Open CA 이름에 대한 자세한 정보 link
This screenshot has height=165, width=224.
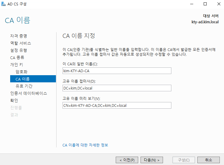tap(85, 145)
